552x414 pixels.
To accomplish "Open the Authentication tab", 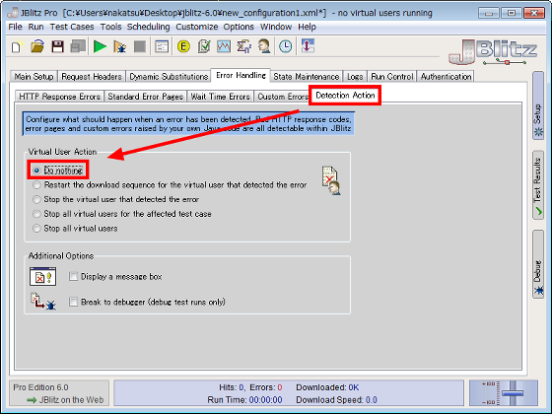I will [x=446, y=77].
